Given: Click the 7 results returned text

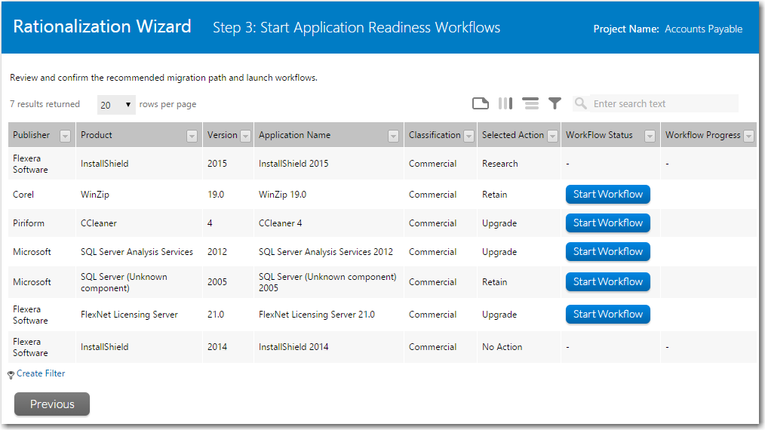Looking at the screenshot, I should click(45, 104).
